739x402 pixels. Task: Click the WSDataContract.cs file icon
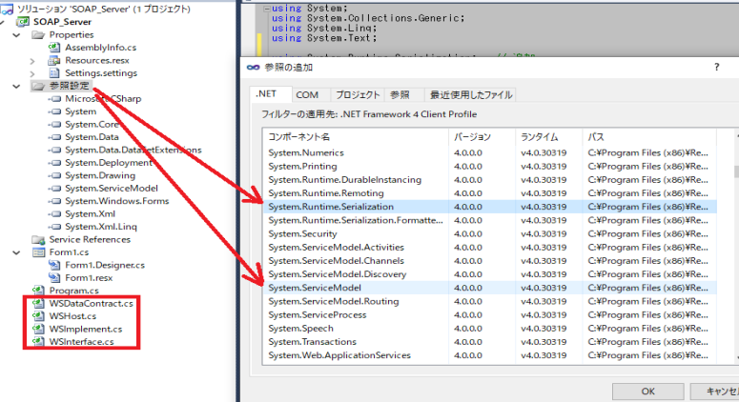[39, 303]
